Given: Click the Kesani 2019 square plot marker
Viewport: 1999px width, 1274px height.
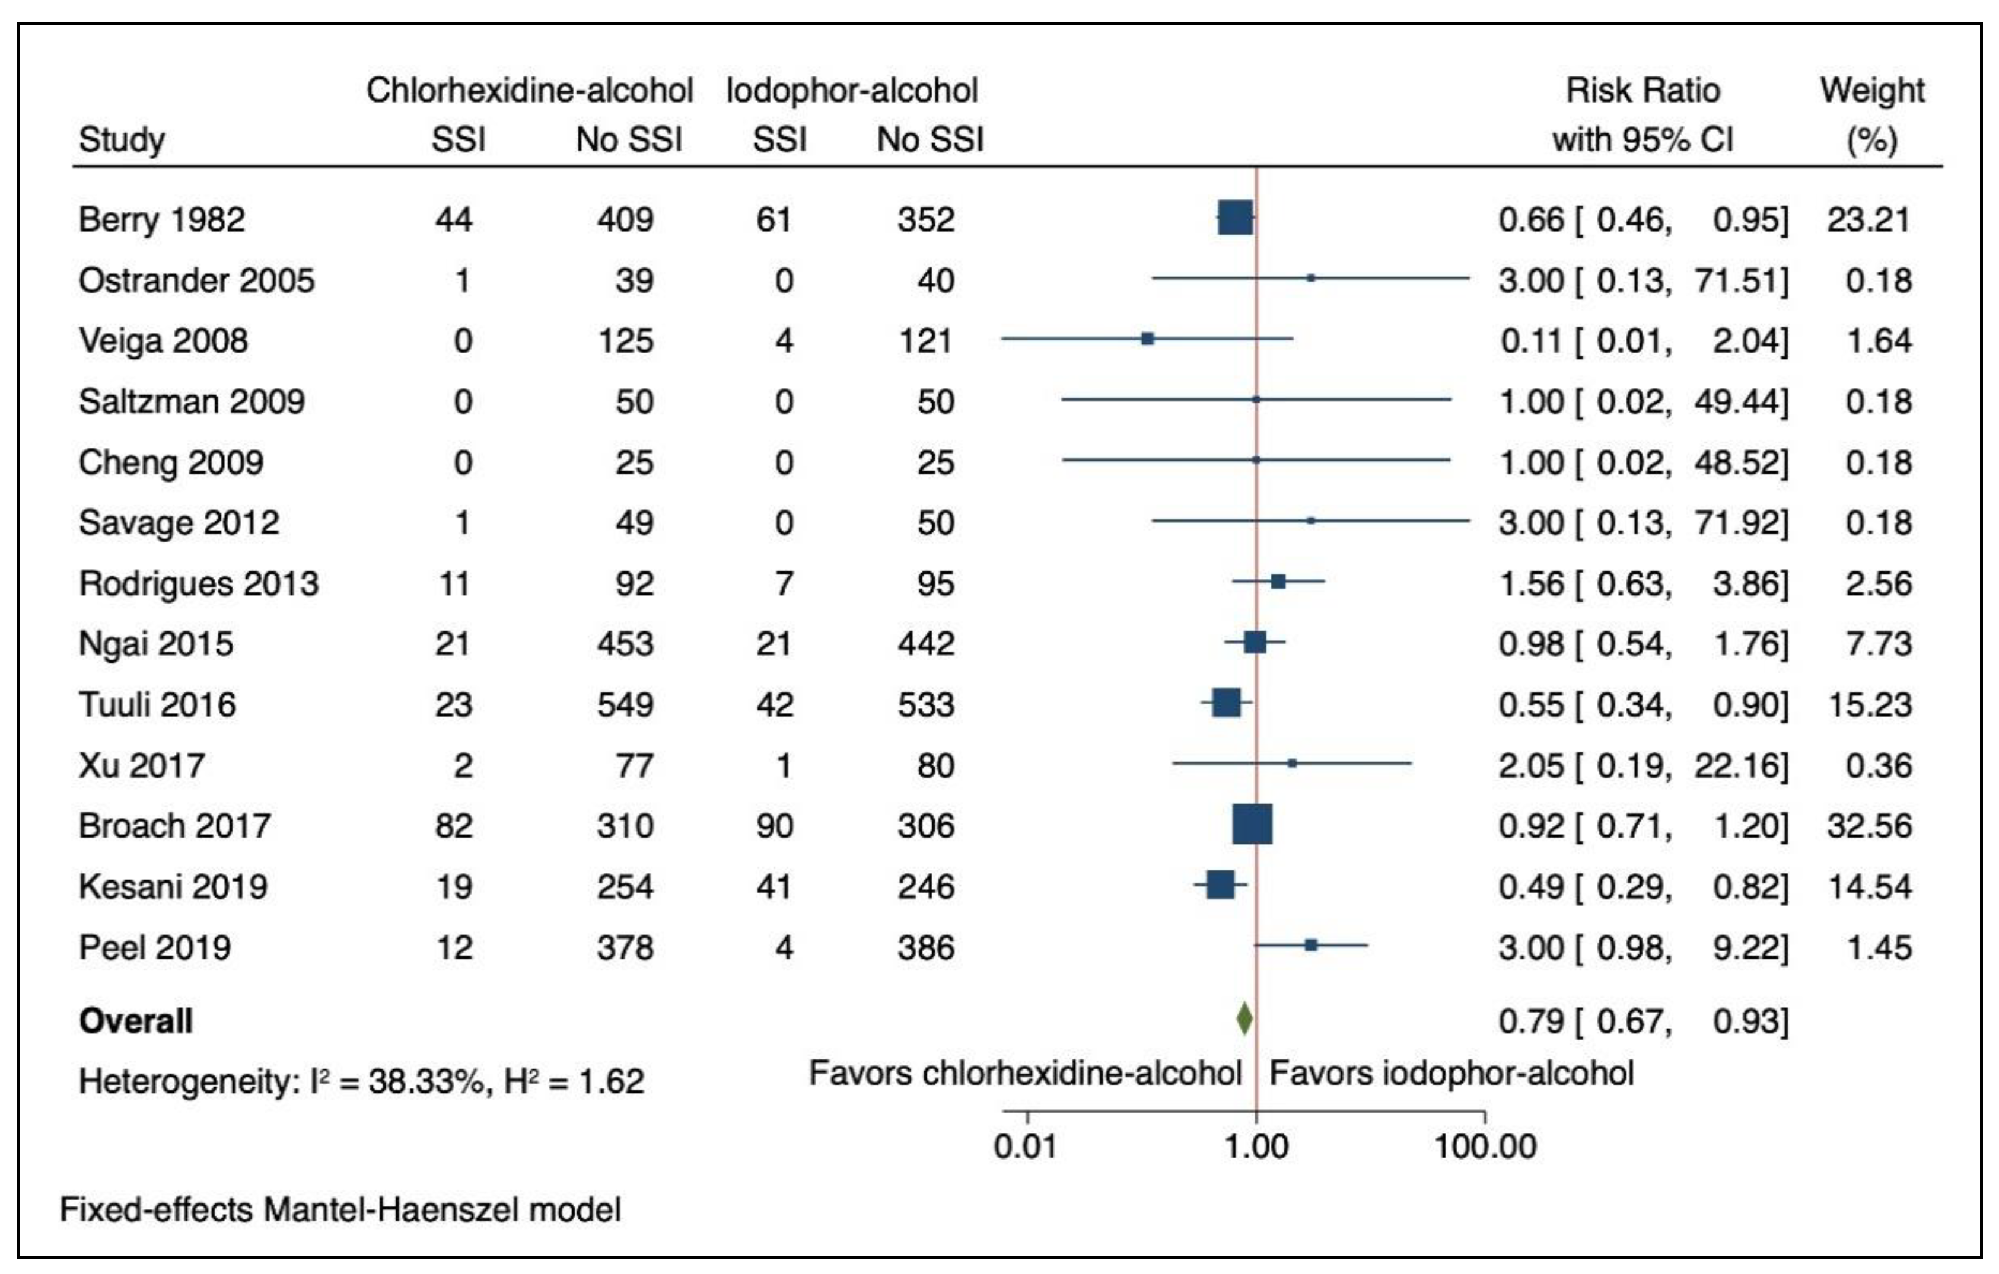Looking at the screenshot, I should 1220,885.
